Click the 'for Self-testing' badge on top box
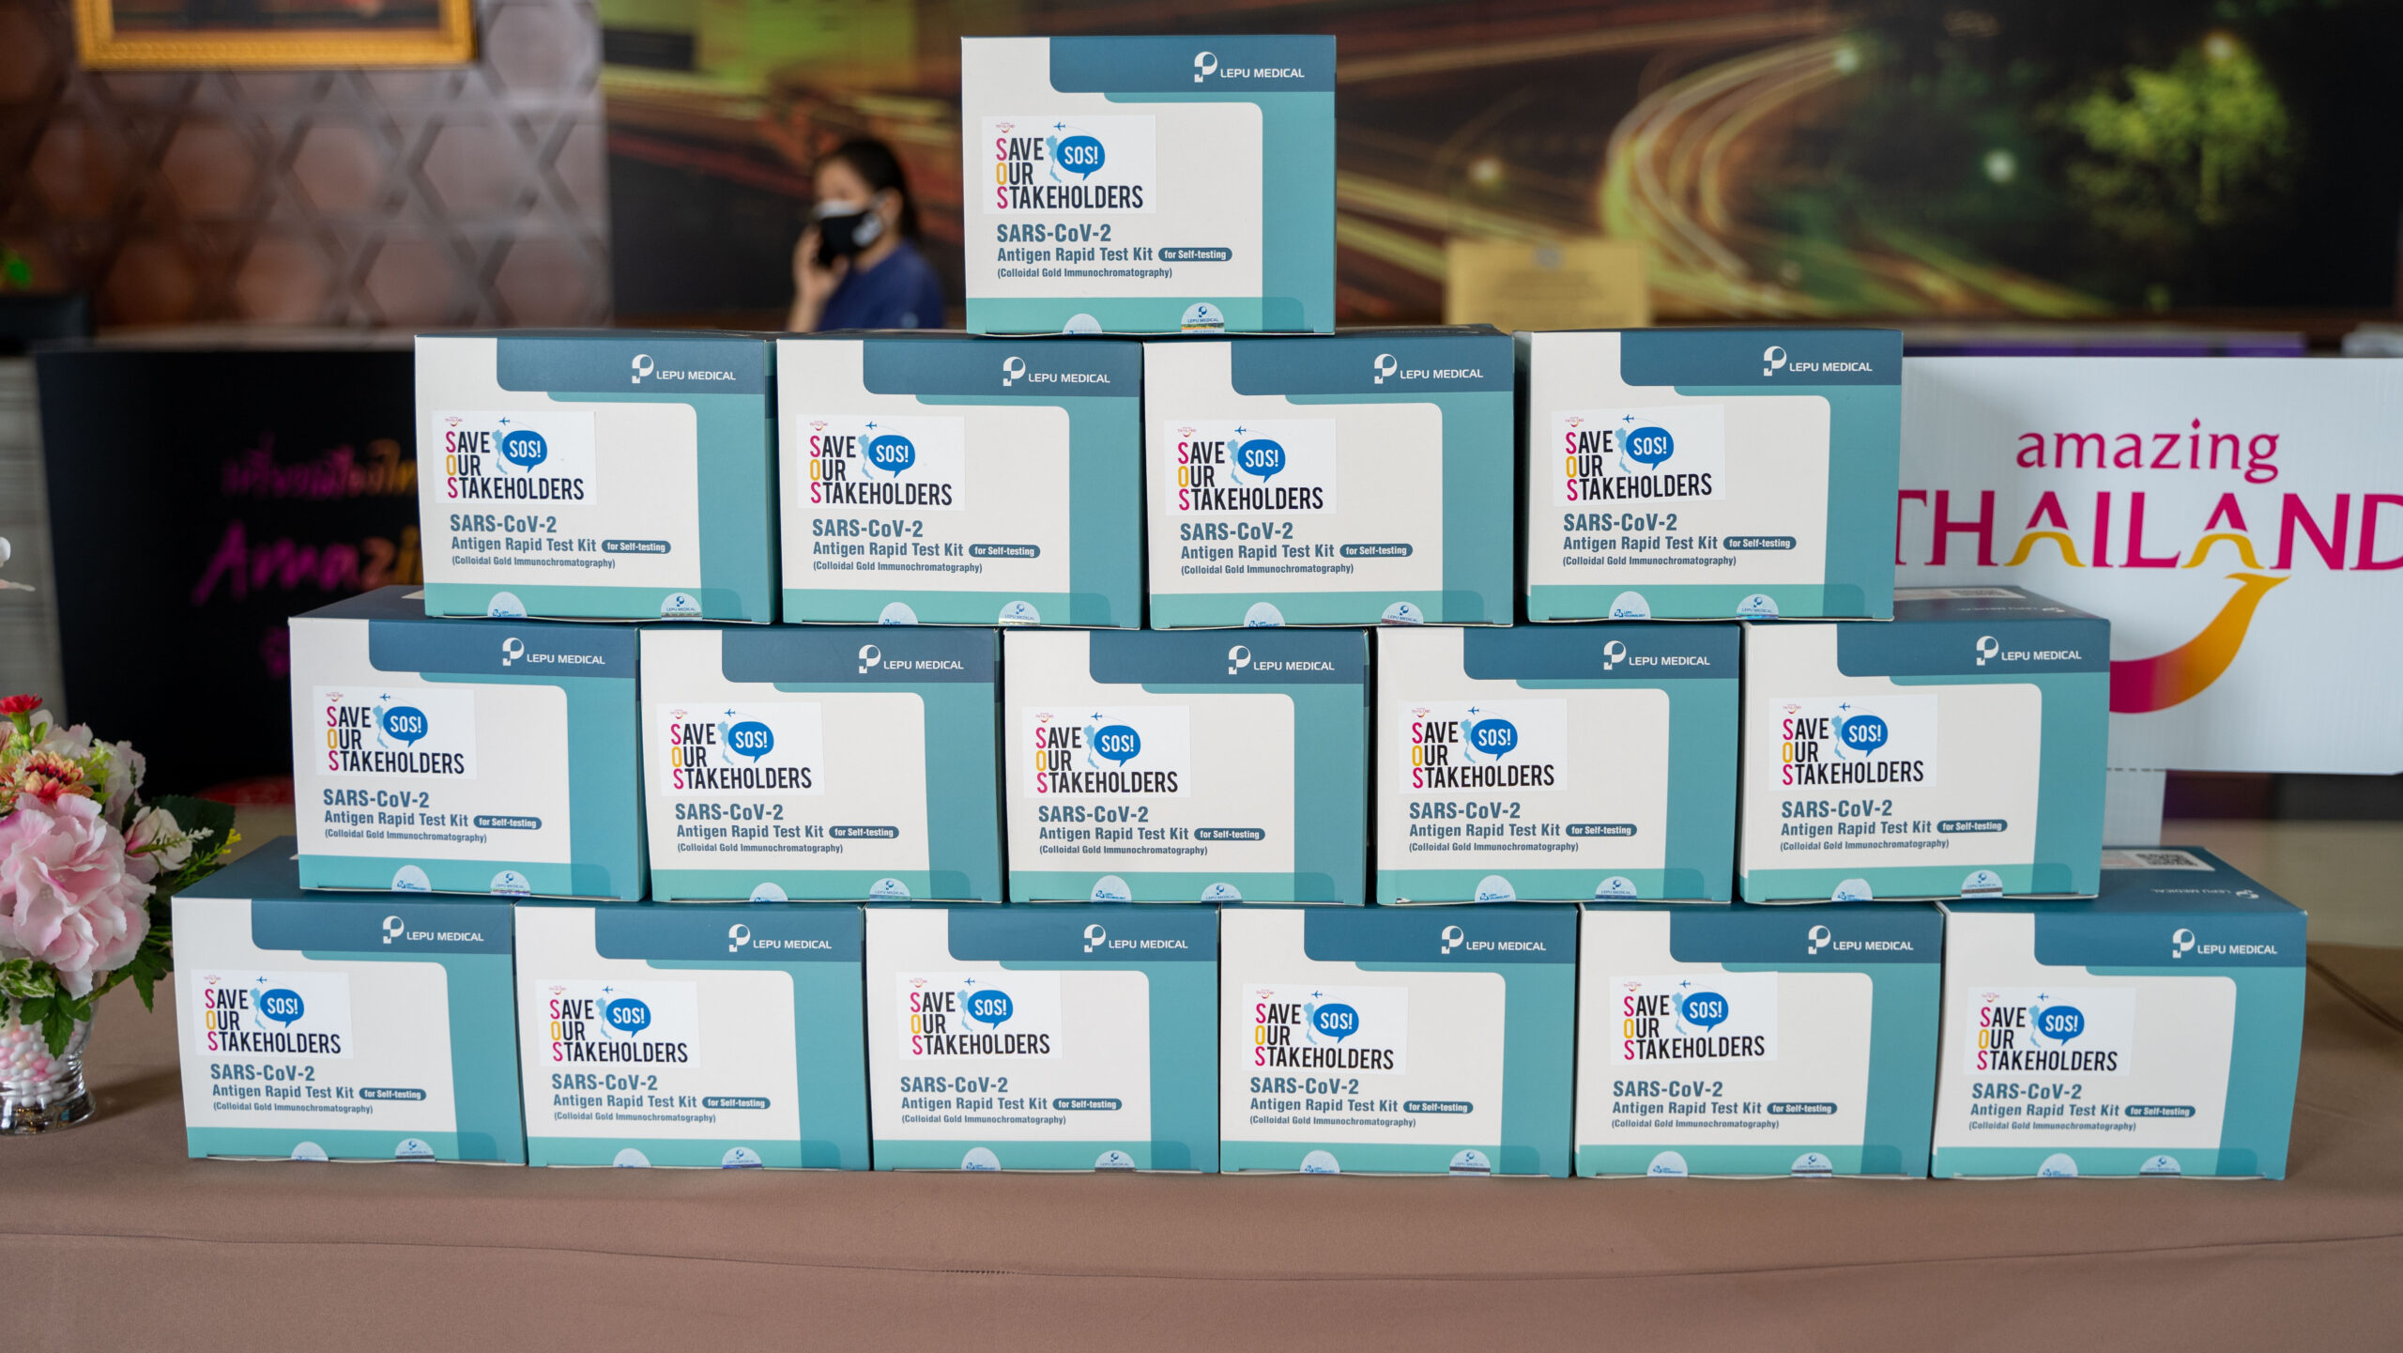 tap(1195, 254)
